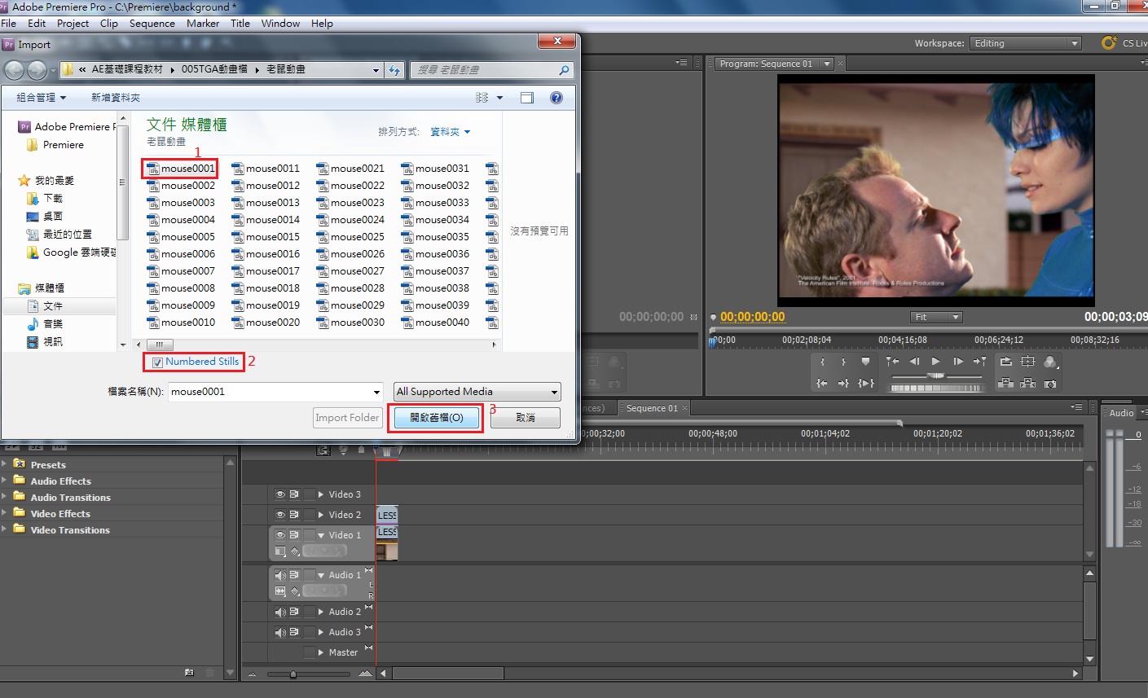Open the Marker menu
Image resolution: width=1148 pixels, height=698 pixels.
pyautogui.click(x=202, y=24)
